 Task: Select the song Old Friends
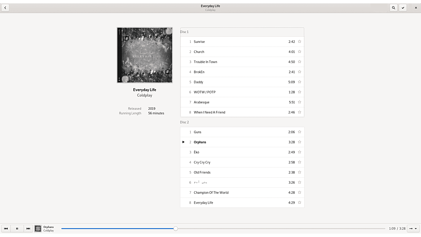[x=202, y=173]
